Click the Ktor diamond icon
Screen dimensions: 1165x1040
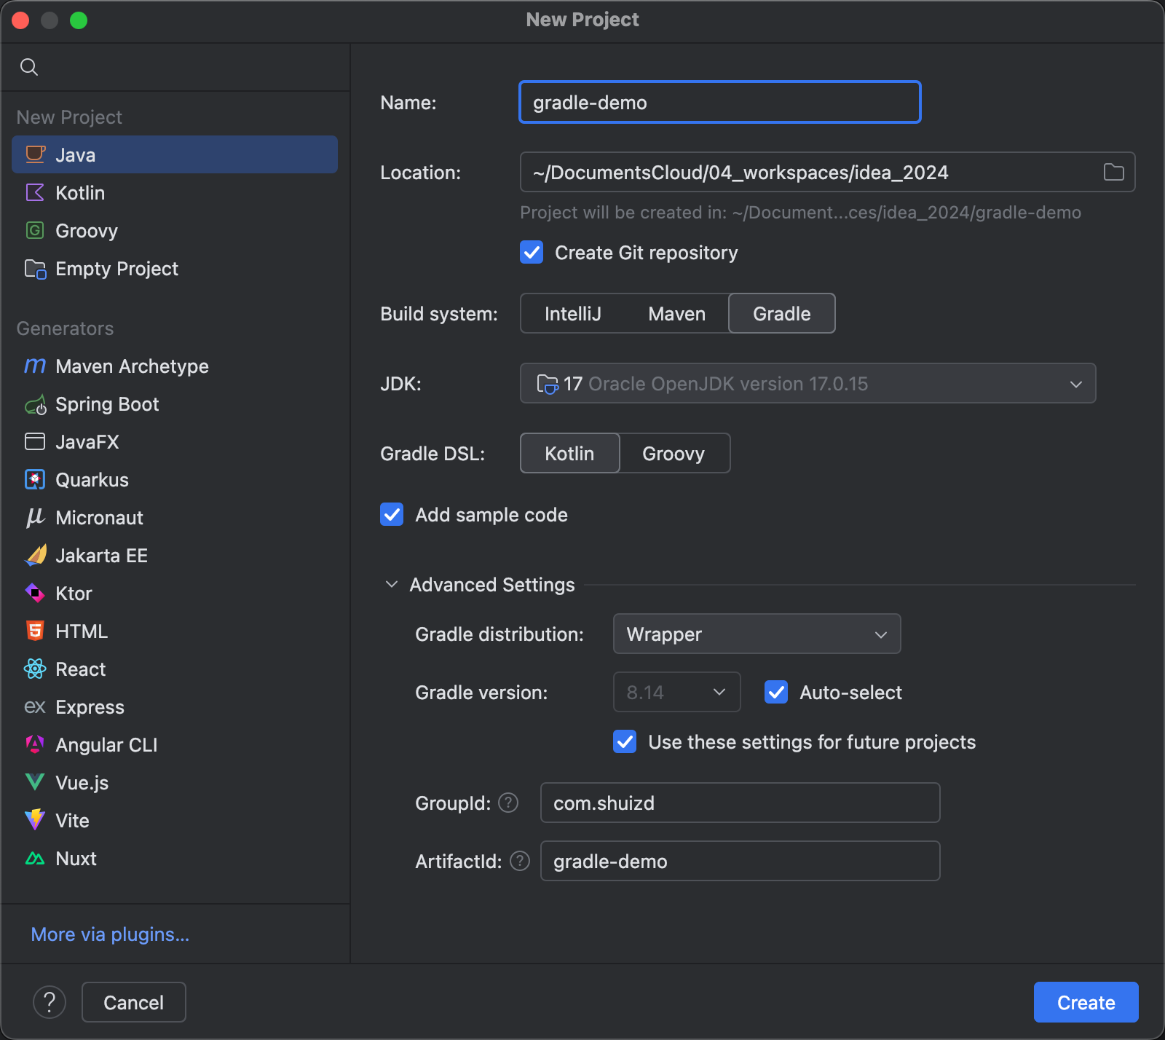pos(35,593)
